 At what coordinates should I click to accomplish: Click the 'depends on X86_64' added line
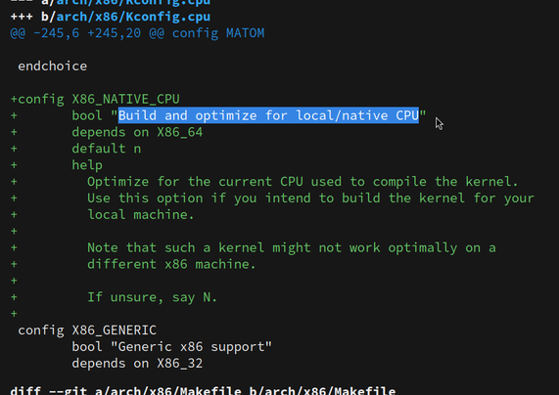pos(137,132)
